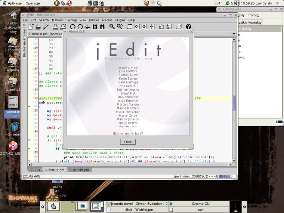Click the Open File folder icon
The image size is (284, 213).
point(38,27)
